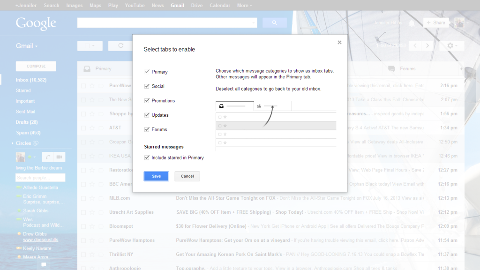Start a video call from chat
The image size is (480, 270).
[x=59, y=157]
